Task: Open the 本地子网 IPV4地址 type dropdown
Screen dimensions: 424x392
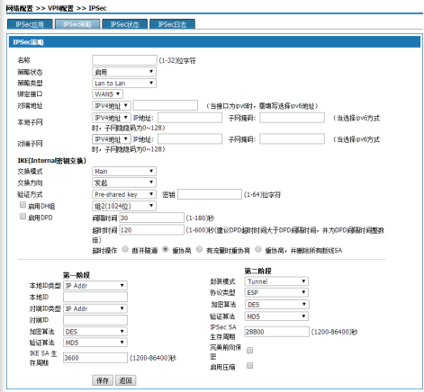Action: (x=112, y=118)
